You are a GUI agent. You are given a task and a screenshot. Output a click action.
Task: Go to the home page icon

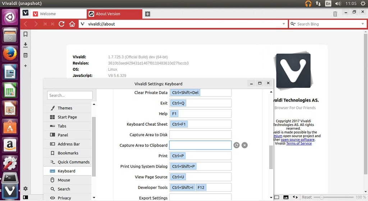pyautogui.click(x=72, y=24)
